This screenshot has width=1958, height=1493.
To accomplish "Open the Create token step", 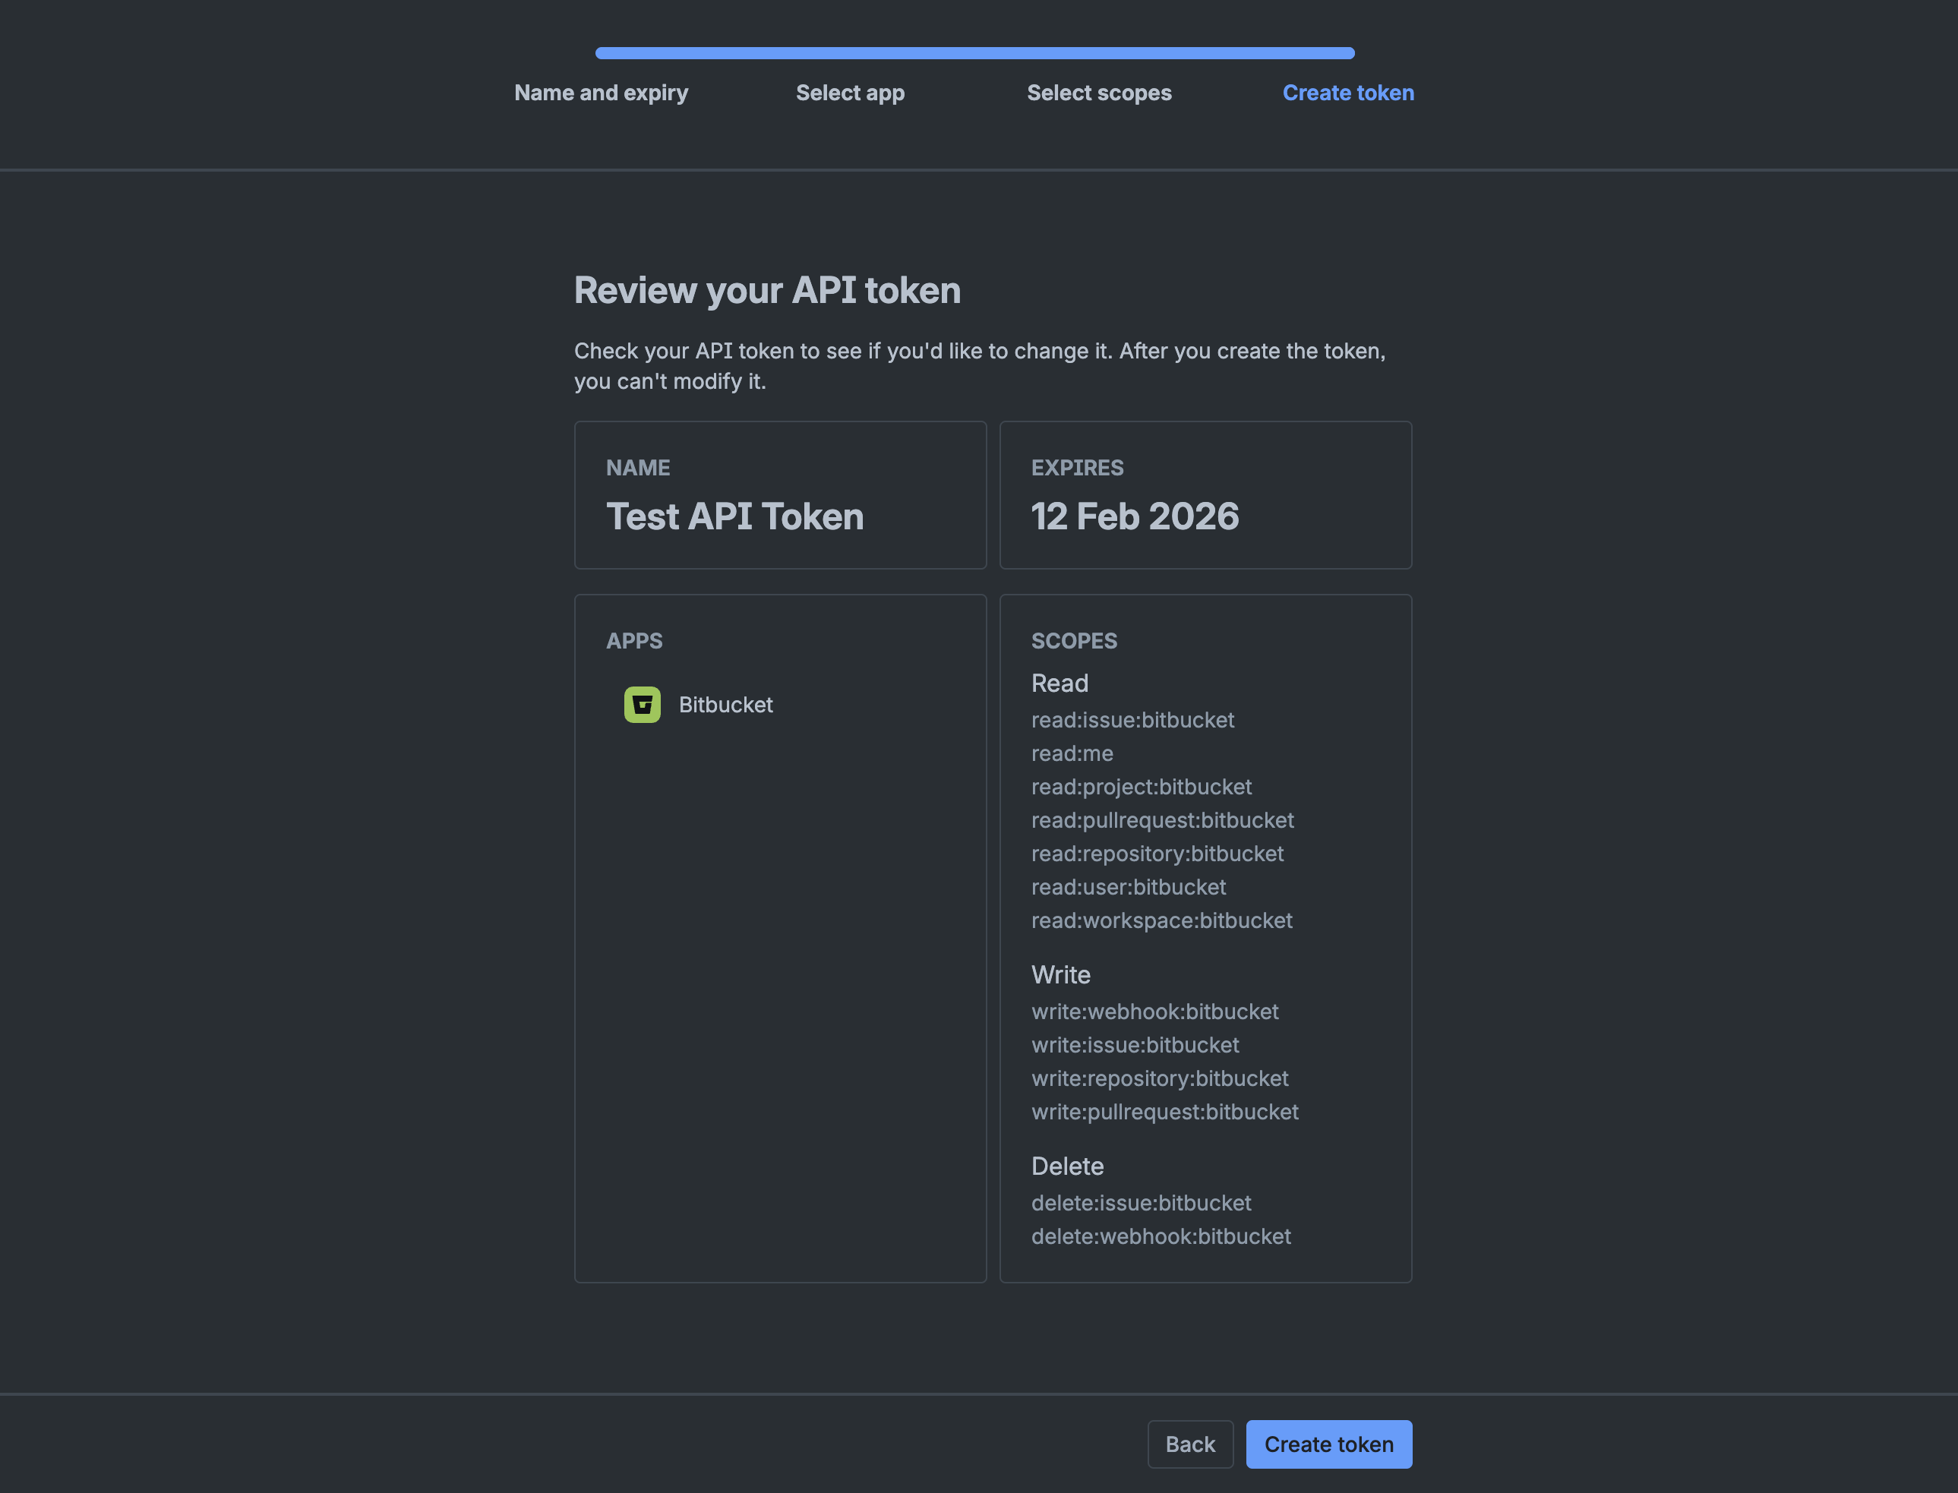I will click(x=1347, y=93).
